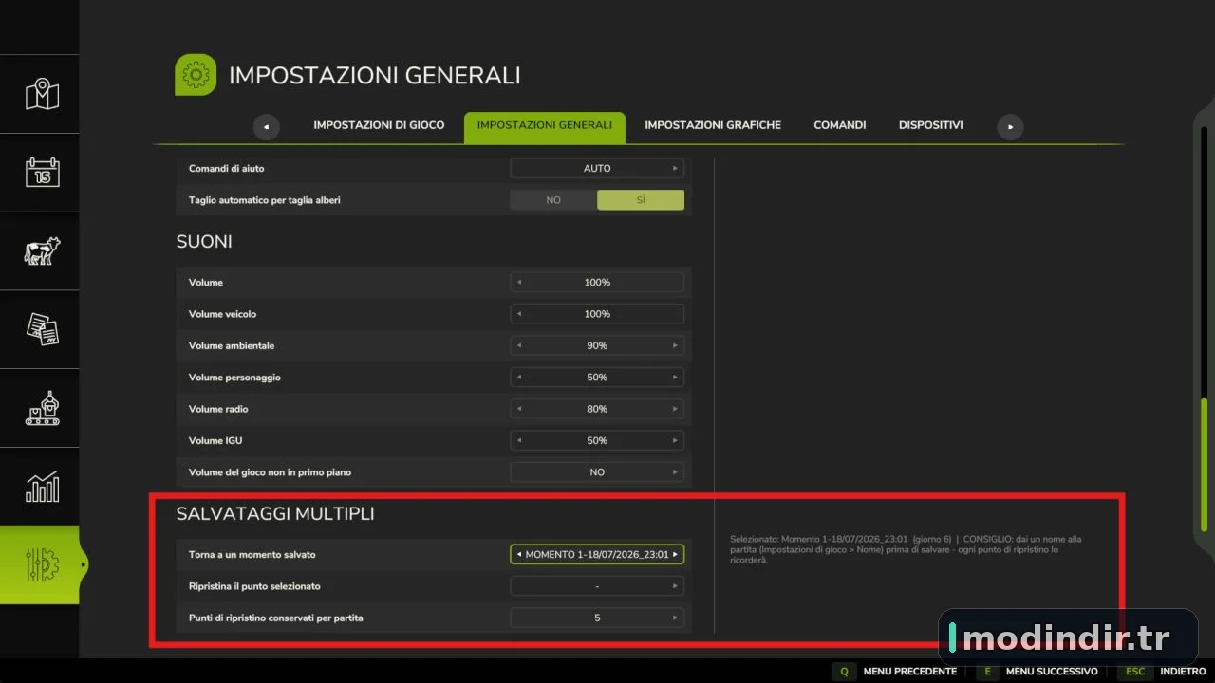Toggle Volume del gioco non in primo piano arrow
This screenshot has width=1215, height=683.
(x=675, y=472)
